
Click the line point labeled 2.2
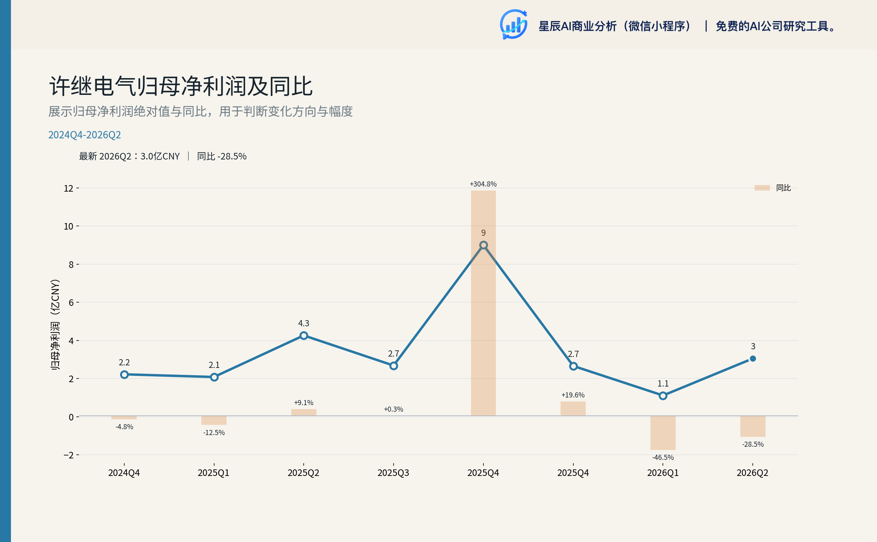click(124, 374)
